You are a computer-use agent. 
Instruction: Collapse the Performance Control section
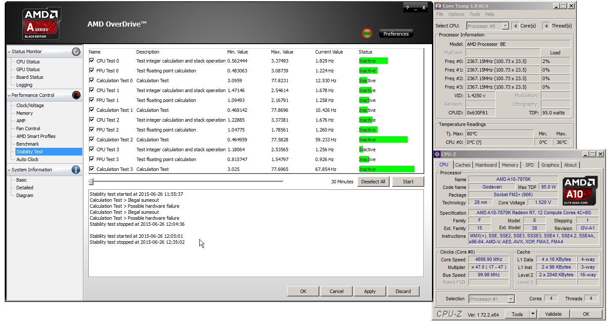[x=9, y=96]
